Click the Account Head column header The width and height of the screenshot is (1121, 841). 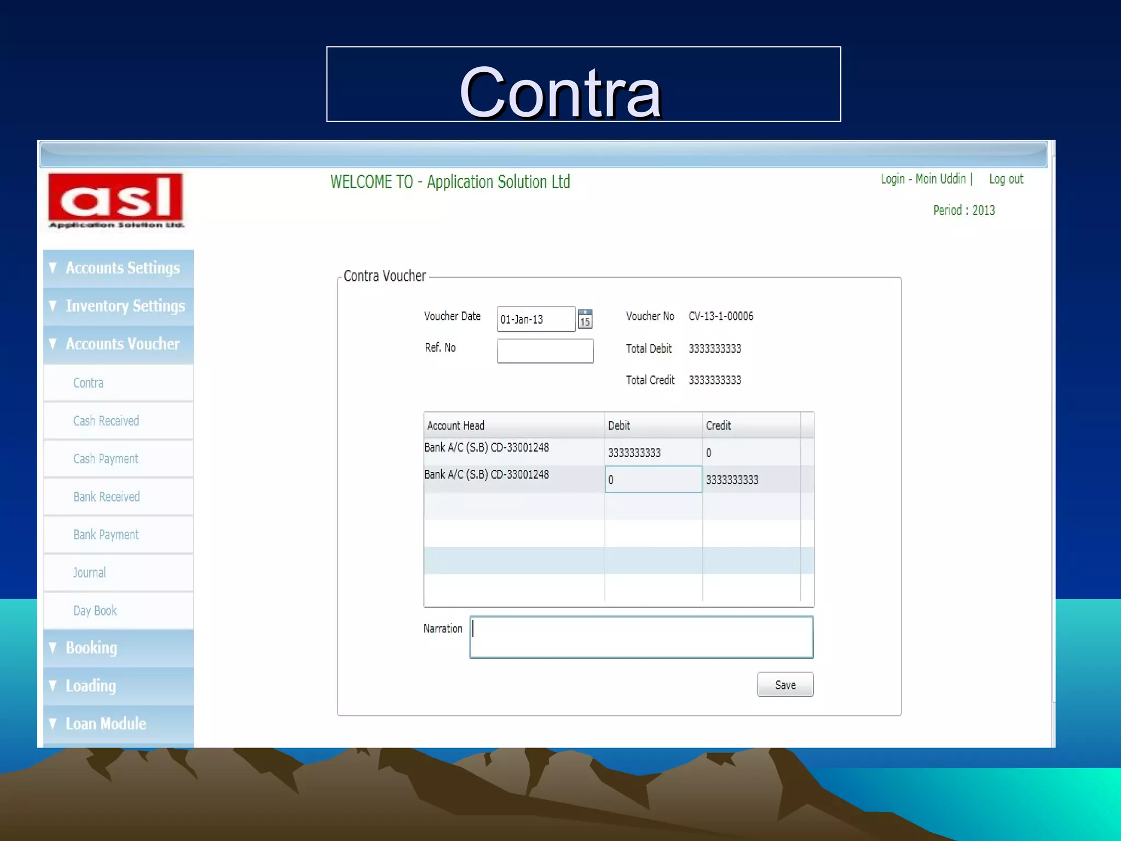click(x=514, y=425)
